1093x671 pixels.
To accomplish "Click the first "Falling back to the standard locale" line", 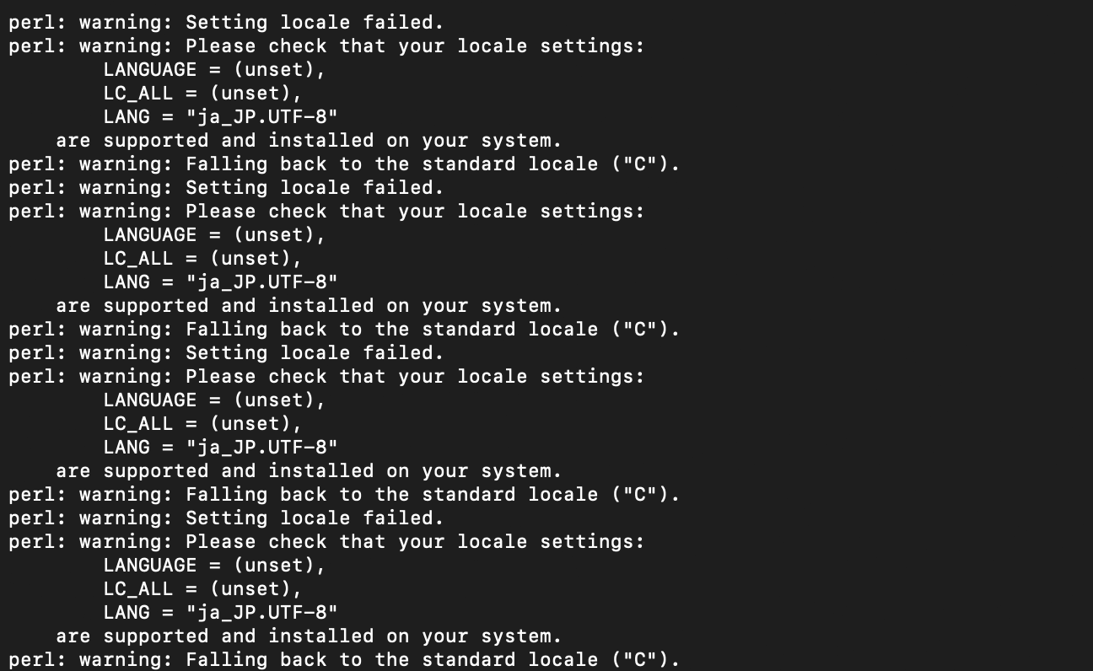I will tap(344, 164).
